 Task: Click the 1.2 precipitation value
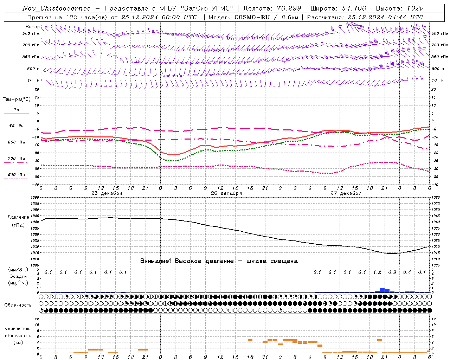(377, 272)
